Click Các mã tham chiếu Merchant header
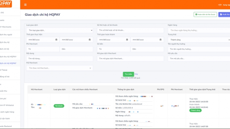This screenshot has width=230, height=129. pyautogui.click(x=85, y=90)
